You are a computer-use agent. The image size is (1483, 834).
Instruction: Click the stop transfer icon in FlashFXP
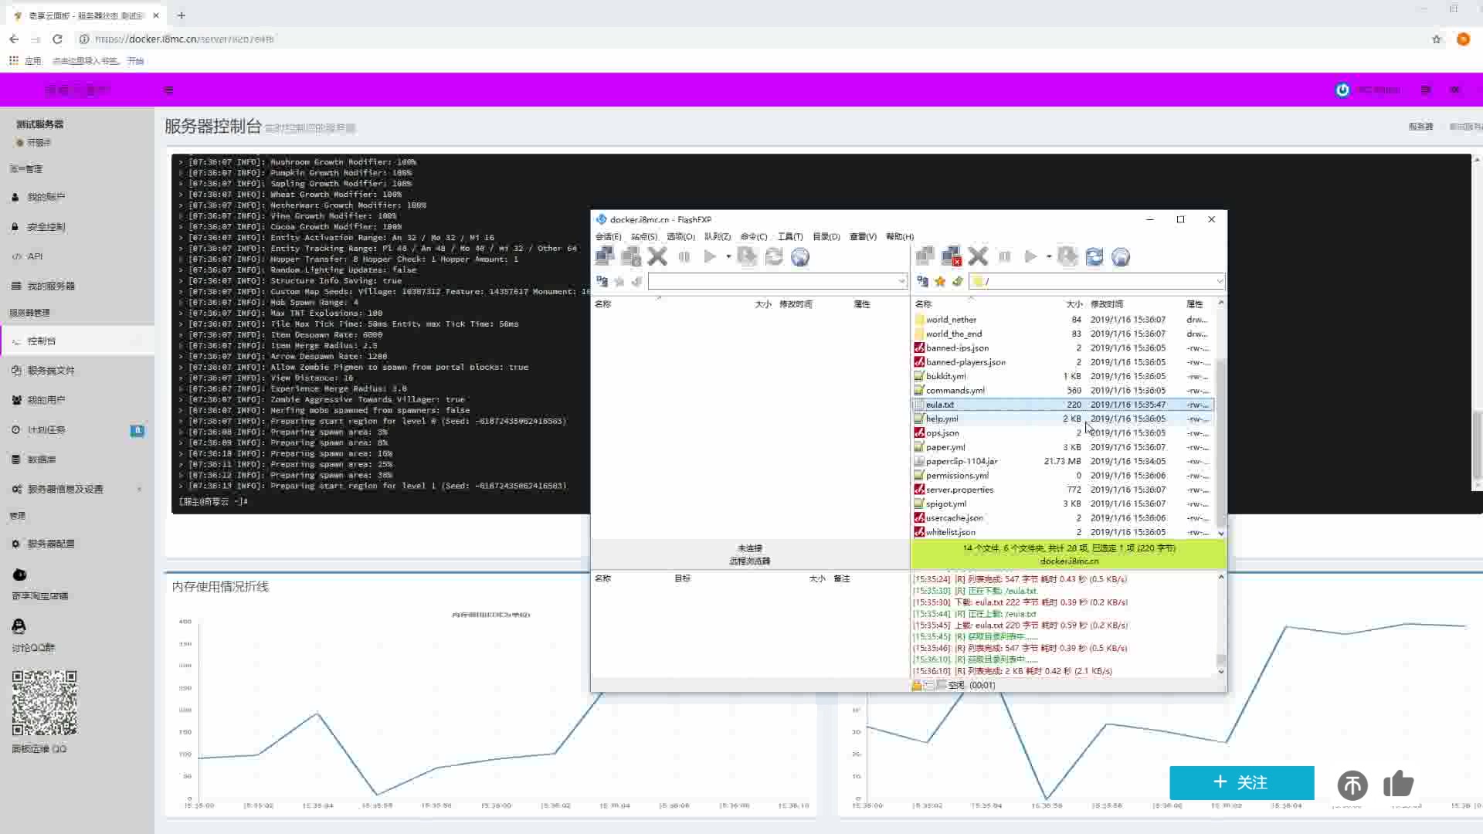(x=657, y=256)
